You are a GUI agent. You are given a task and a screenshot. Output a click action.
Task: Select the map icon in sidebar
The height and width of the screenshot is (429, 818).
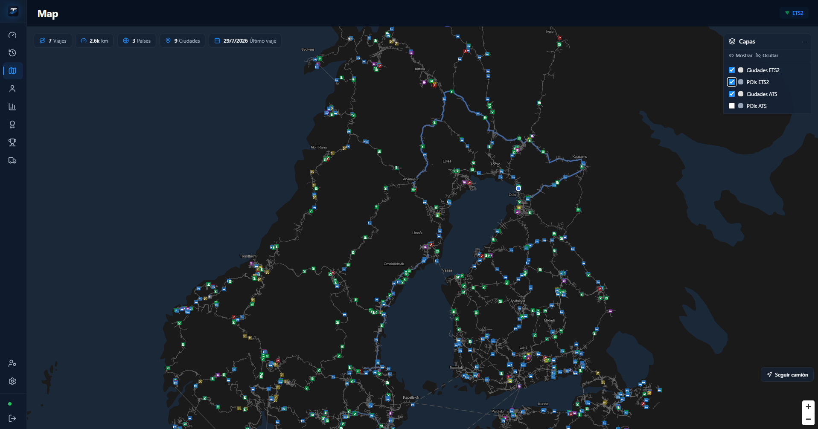(x=12, y=71)
